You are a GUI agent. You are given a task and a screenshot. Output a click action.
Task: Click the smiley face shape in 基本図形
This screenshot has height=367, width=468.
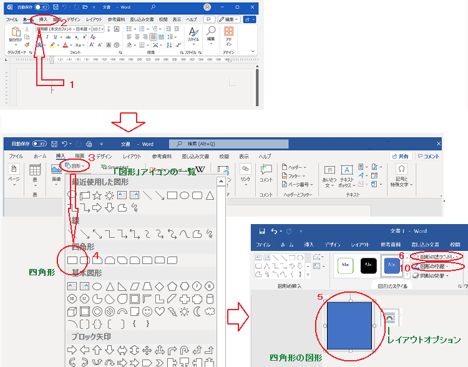[x=147, y=311]
